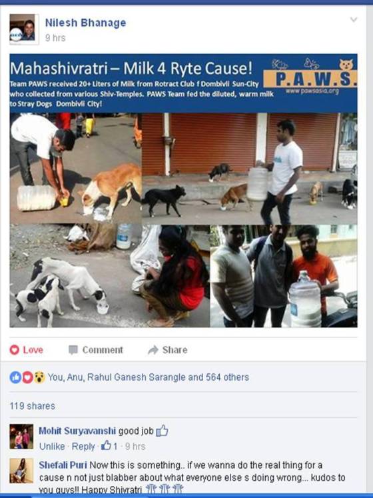Click the thumbs-up count on Mohit's comment
The width and height of the screenshot is (373, 498).
point(109,446)
